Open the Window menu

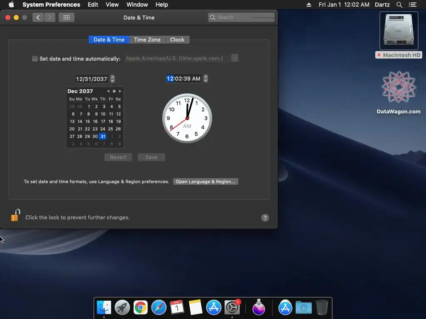[x=137, y=5]
